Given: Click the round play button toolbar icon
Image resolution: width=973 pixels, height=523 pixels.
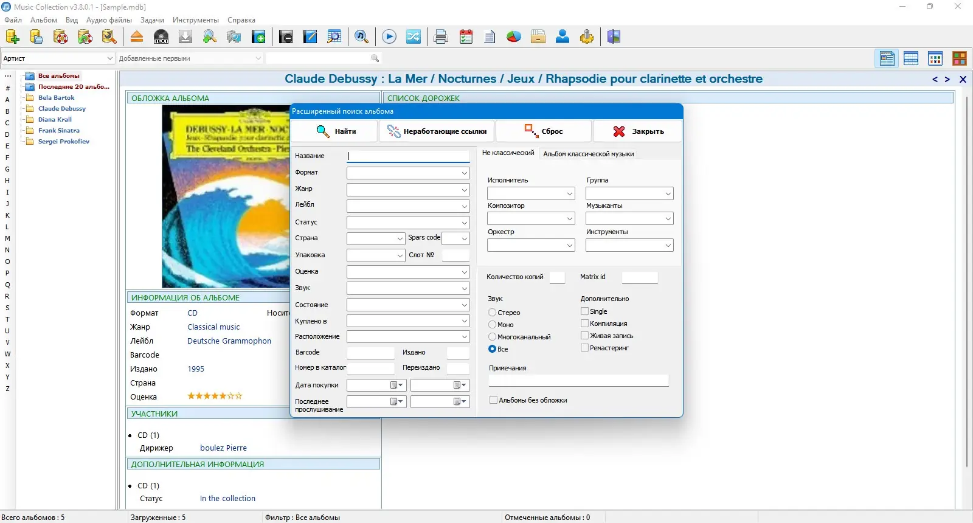Looking at the screenshot, I should pyautogui.click(x=389, y=37).
